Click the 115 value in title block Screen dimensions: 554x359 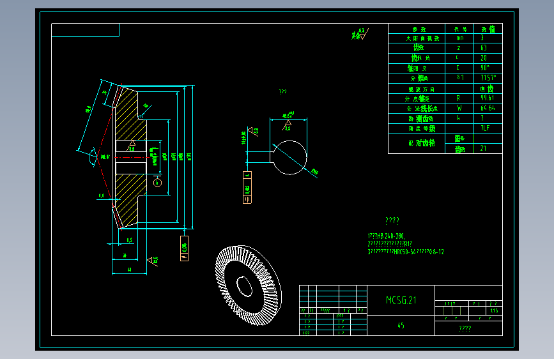pos(494,310)
